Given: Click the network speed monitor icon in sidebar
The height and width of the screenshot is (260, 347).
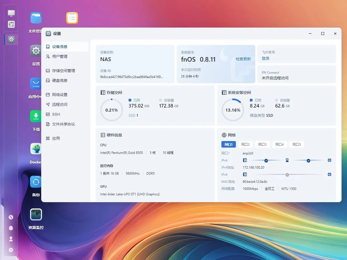Looking at the screenshot, I should pyautogui.click(x=11, y=217).
